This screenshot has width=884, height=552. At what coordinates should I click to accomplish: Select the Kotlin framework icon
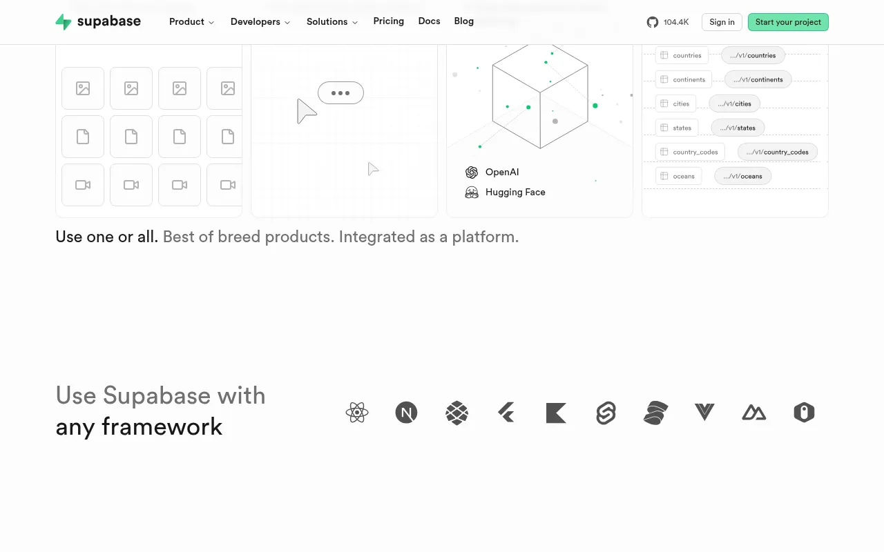point(556,413)
